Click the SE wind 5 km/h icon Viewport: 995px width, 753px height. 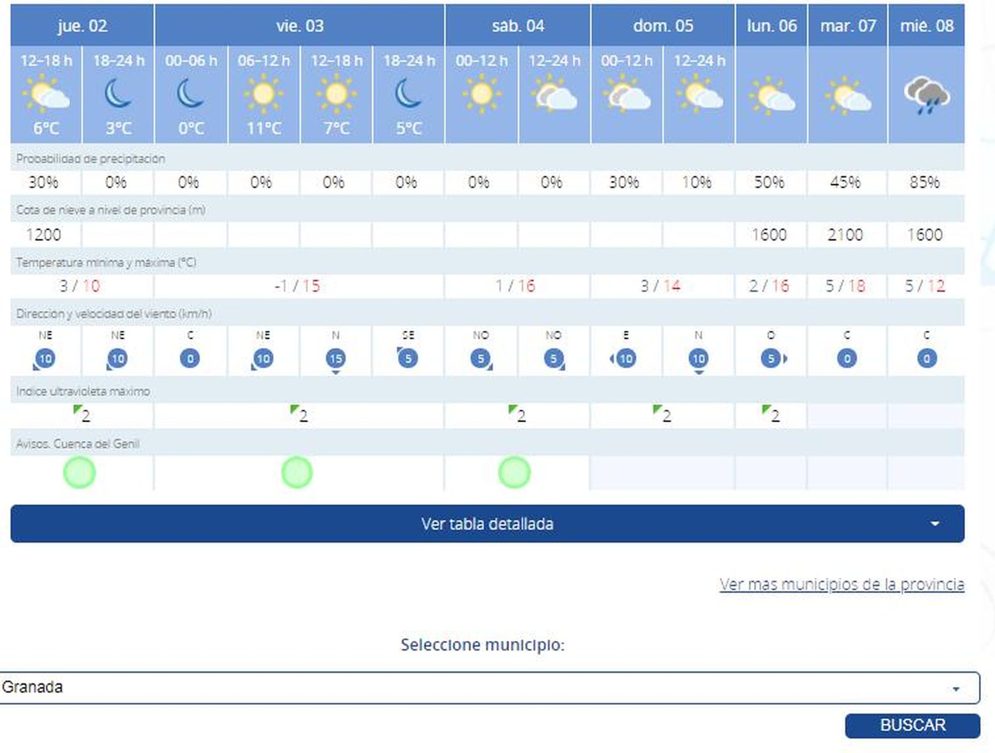[x=408, y=358]
